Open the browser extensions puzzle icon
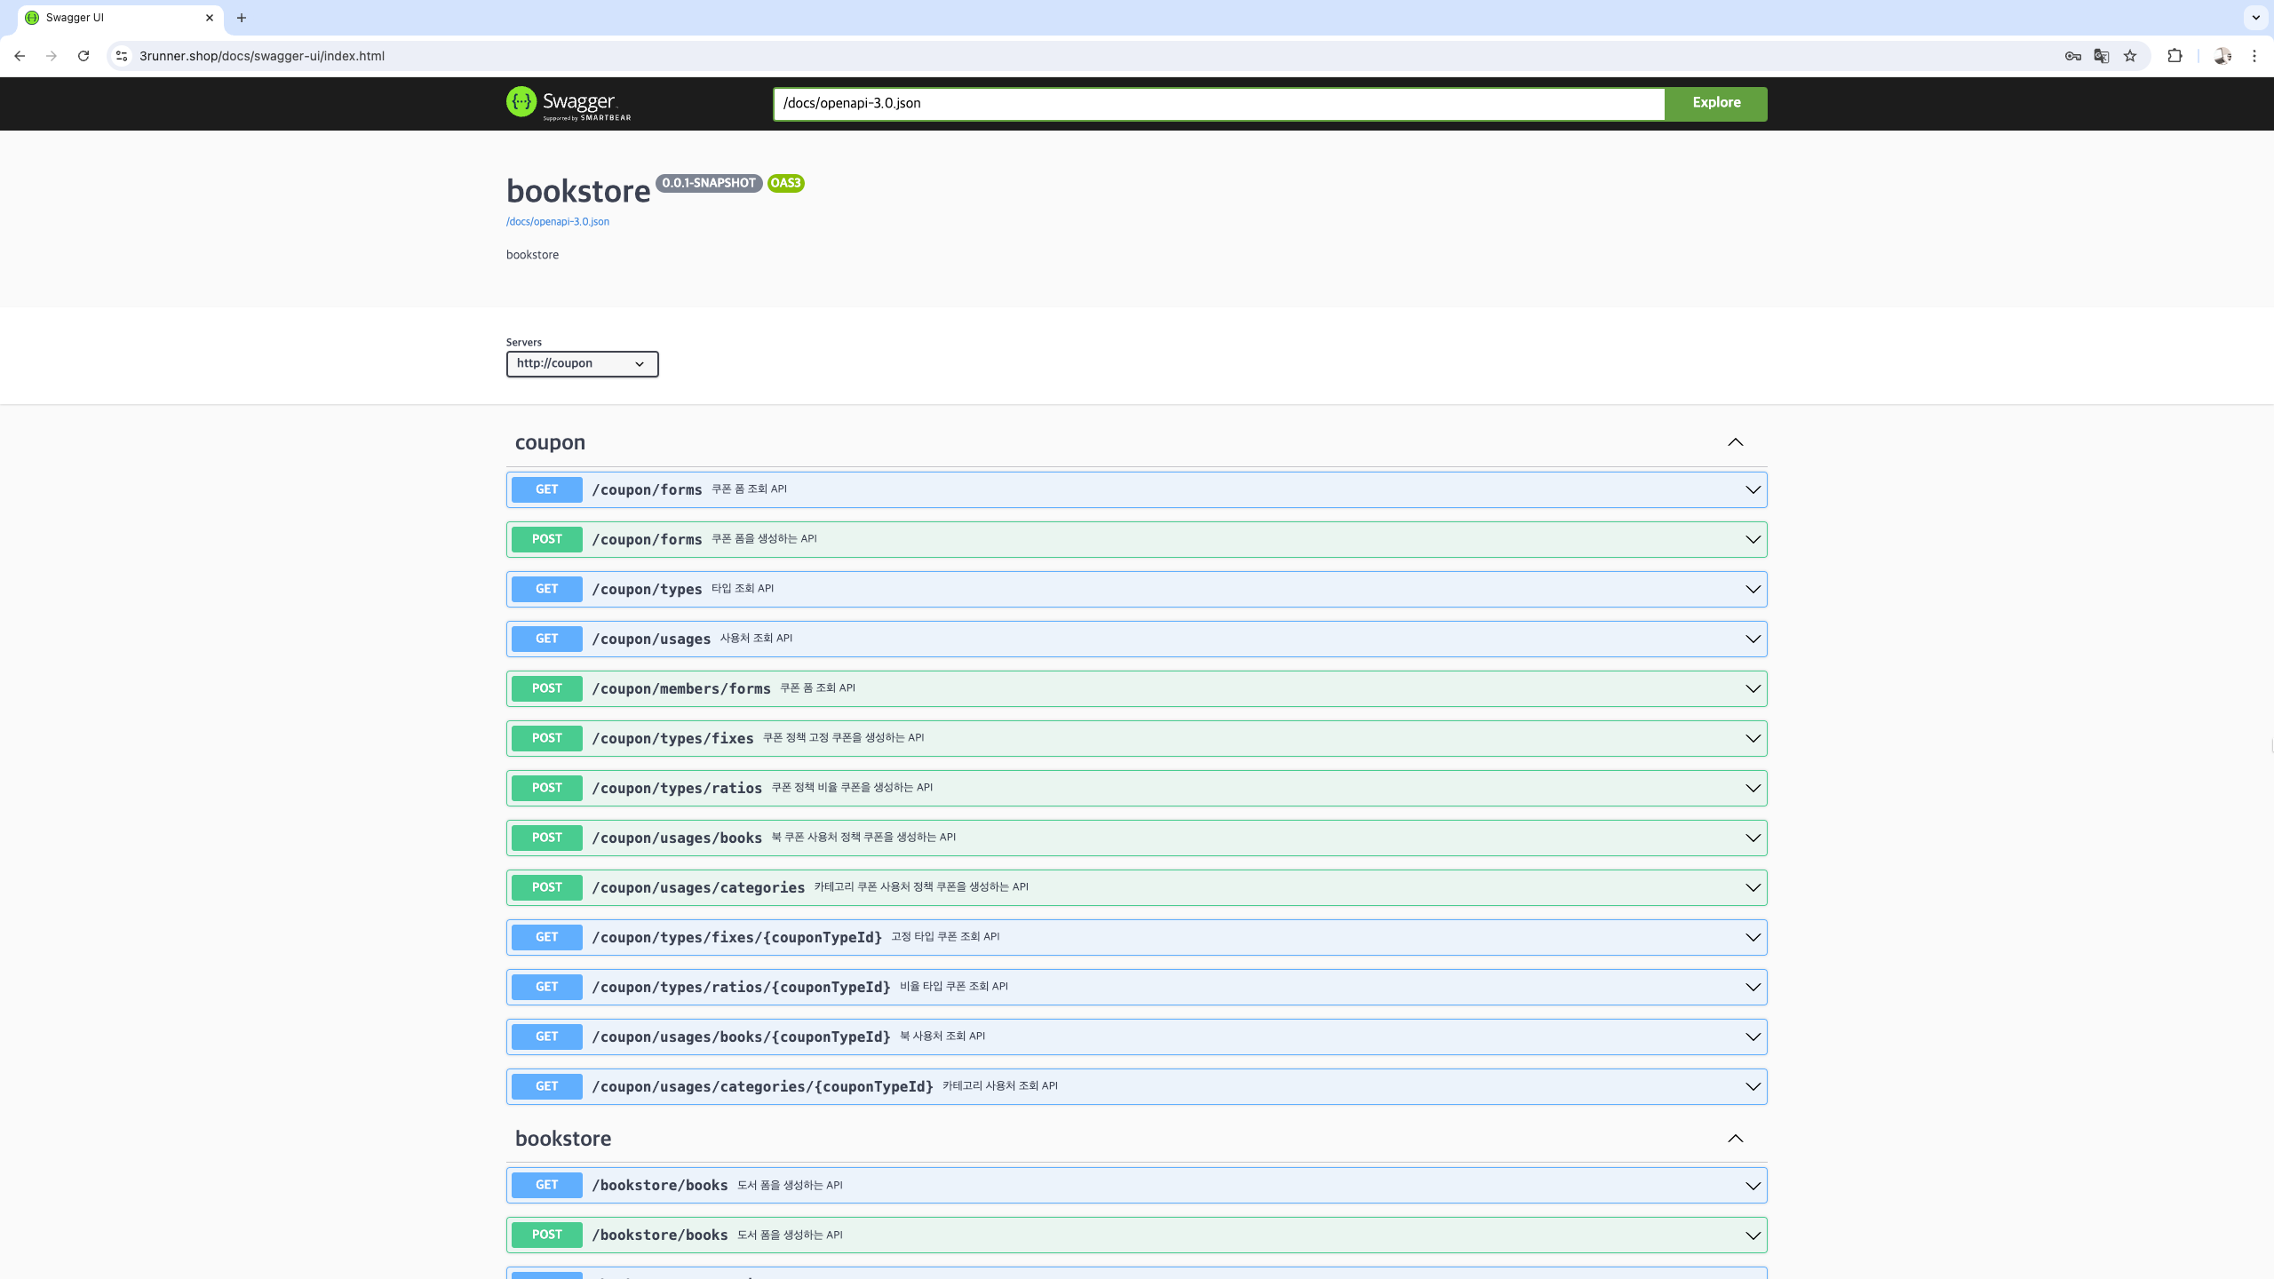Image resolution: width=2274 pixels, height=1279 pixels. pos(2175,56)
